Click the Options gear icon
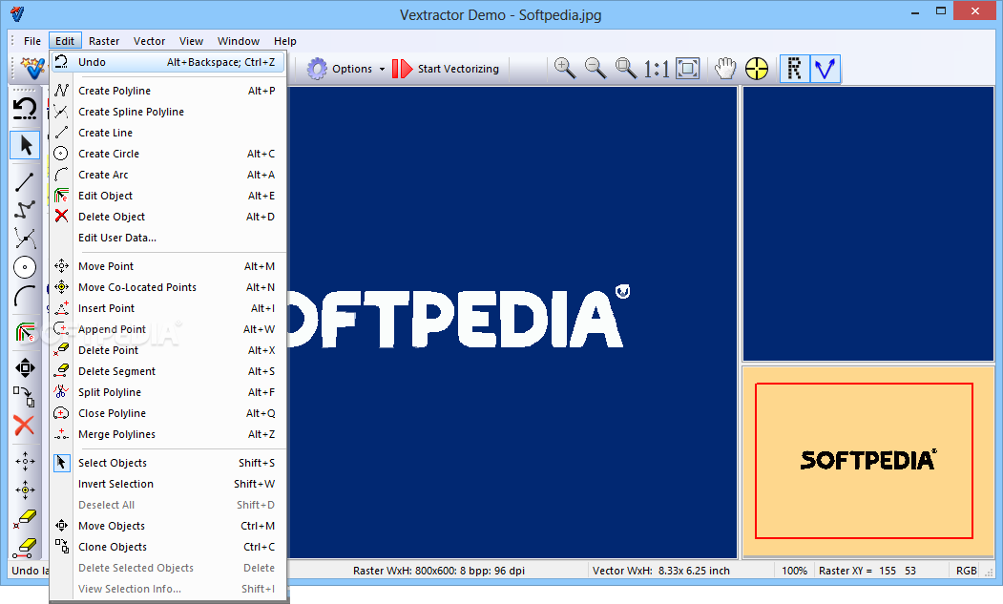Screen dimensions: 1003x604 tap(317, 69)
